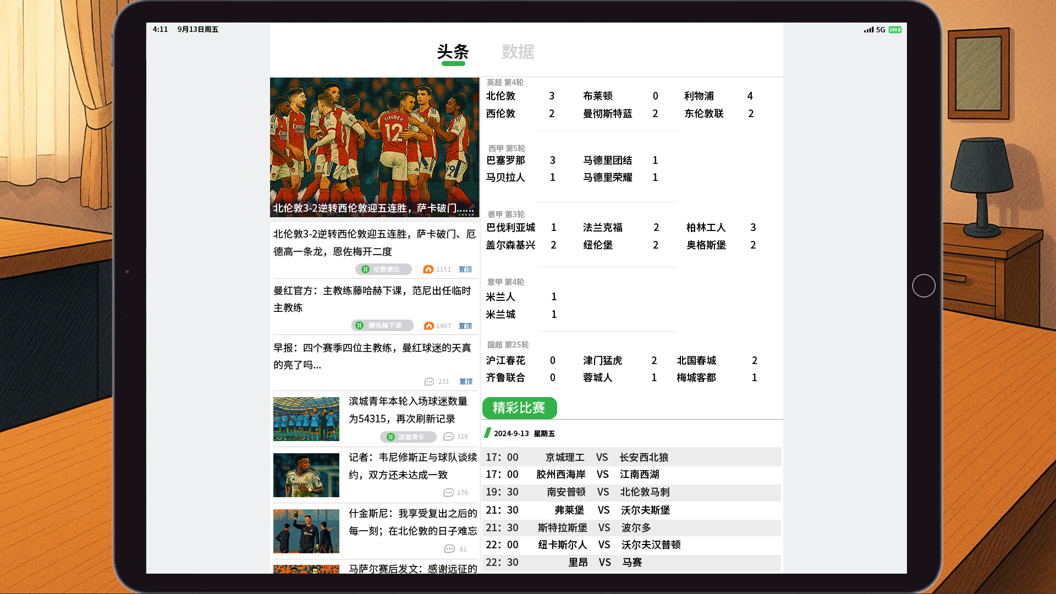Tap the comment icon showing 61
Screen dimensions: 1056x594
(x=449, y=549)
